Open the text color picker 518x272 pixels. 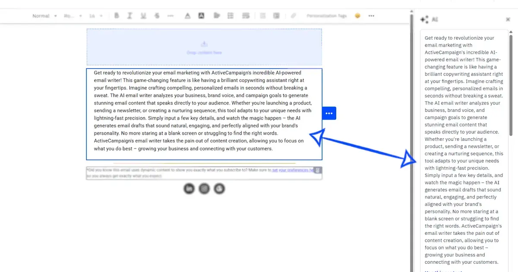tap(187, 16)
